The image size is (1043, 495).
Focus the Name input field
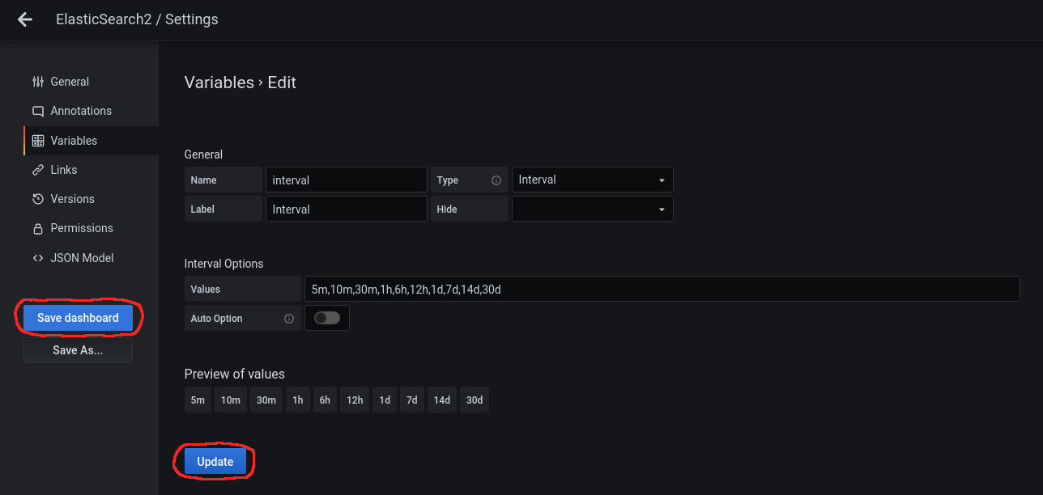346,180
